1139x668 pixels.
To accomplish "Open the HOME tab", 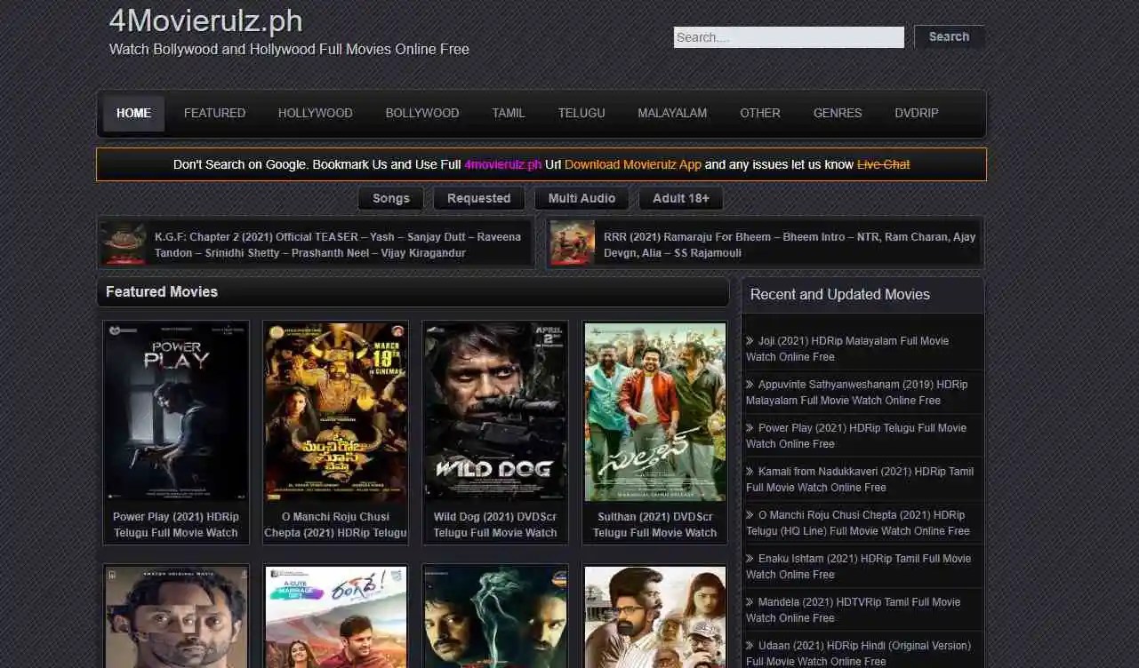I will pos(133,113).
